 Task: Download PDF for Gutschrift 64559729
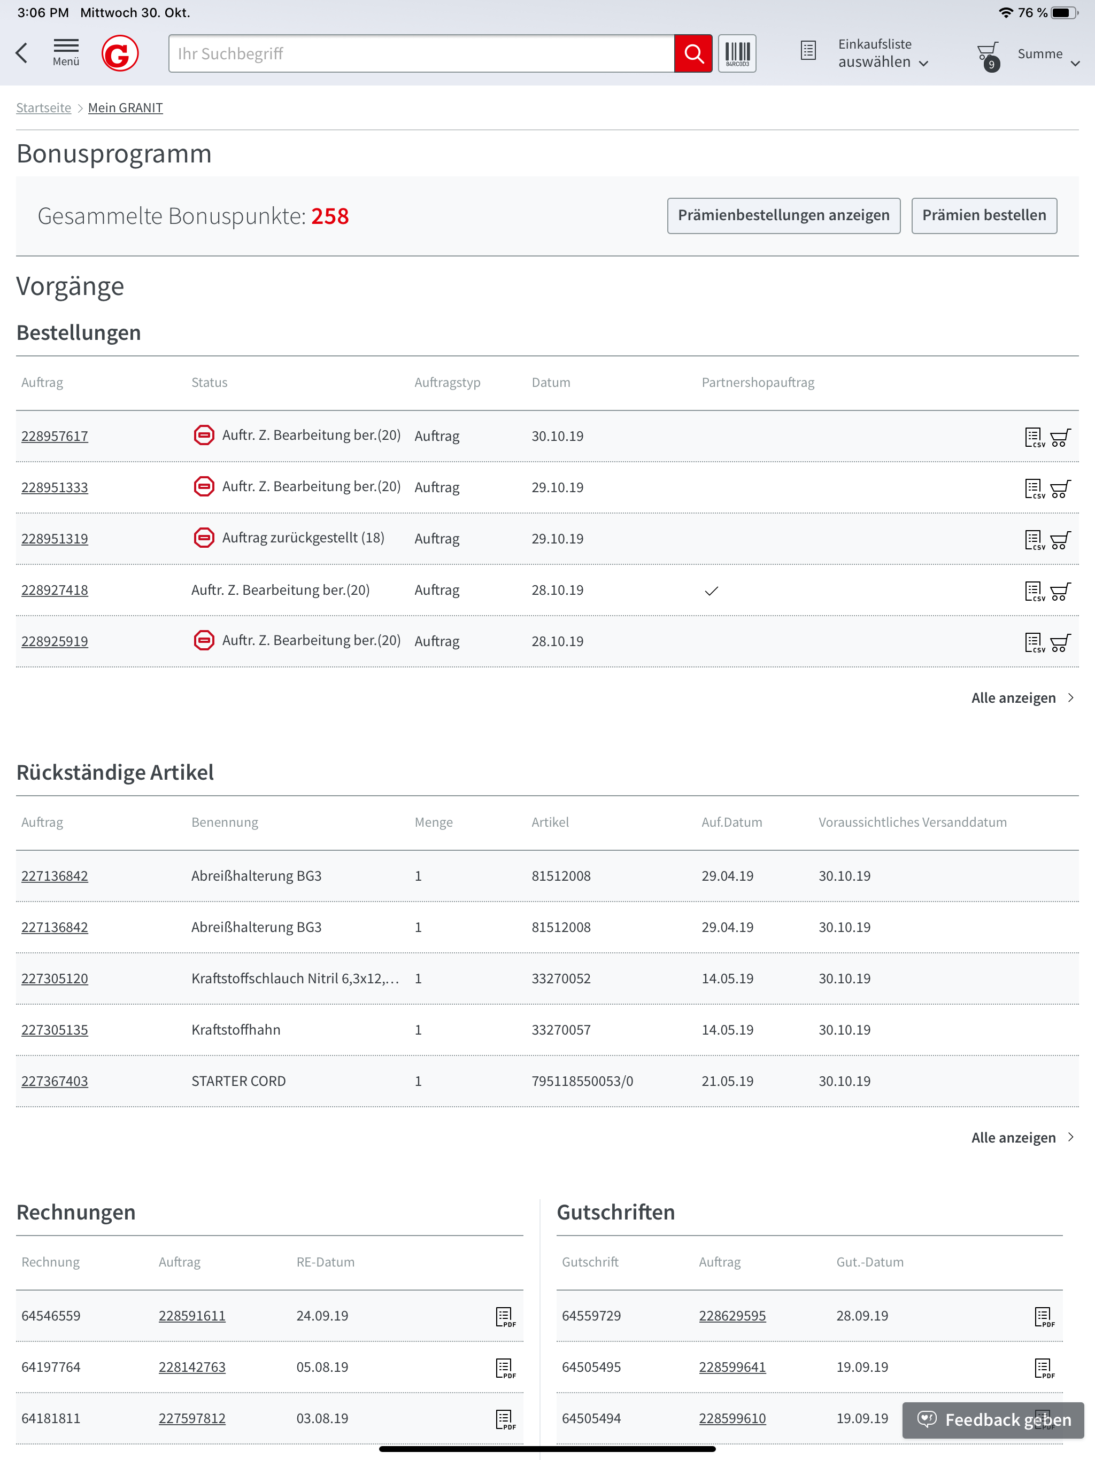point(1044,1317)
